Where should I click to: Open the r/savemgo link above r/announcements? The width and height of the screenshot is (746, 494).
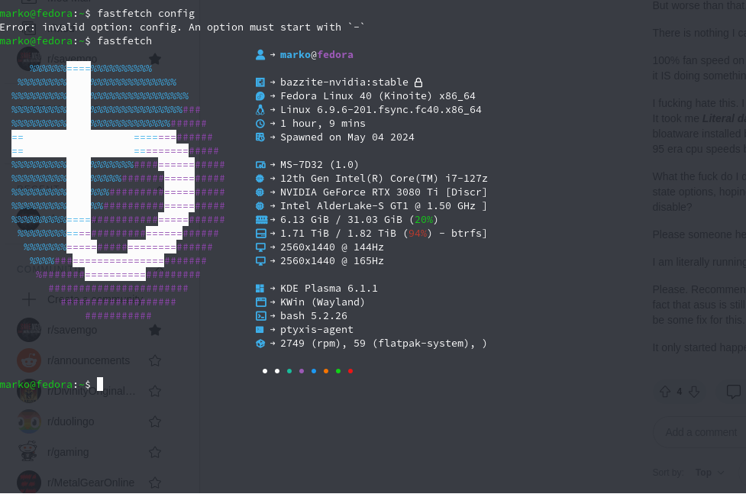72,331
